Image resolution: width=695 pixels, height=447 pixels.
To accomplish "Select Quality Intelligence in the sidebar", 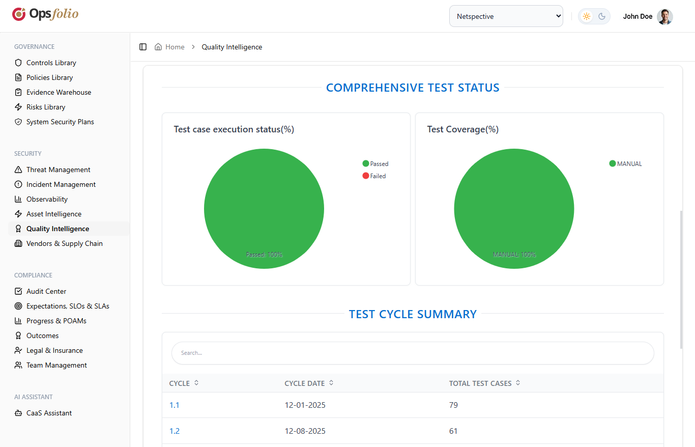I will 57,228.
